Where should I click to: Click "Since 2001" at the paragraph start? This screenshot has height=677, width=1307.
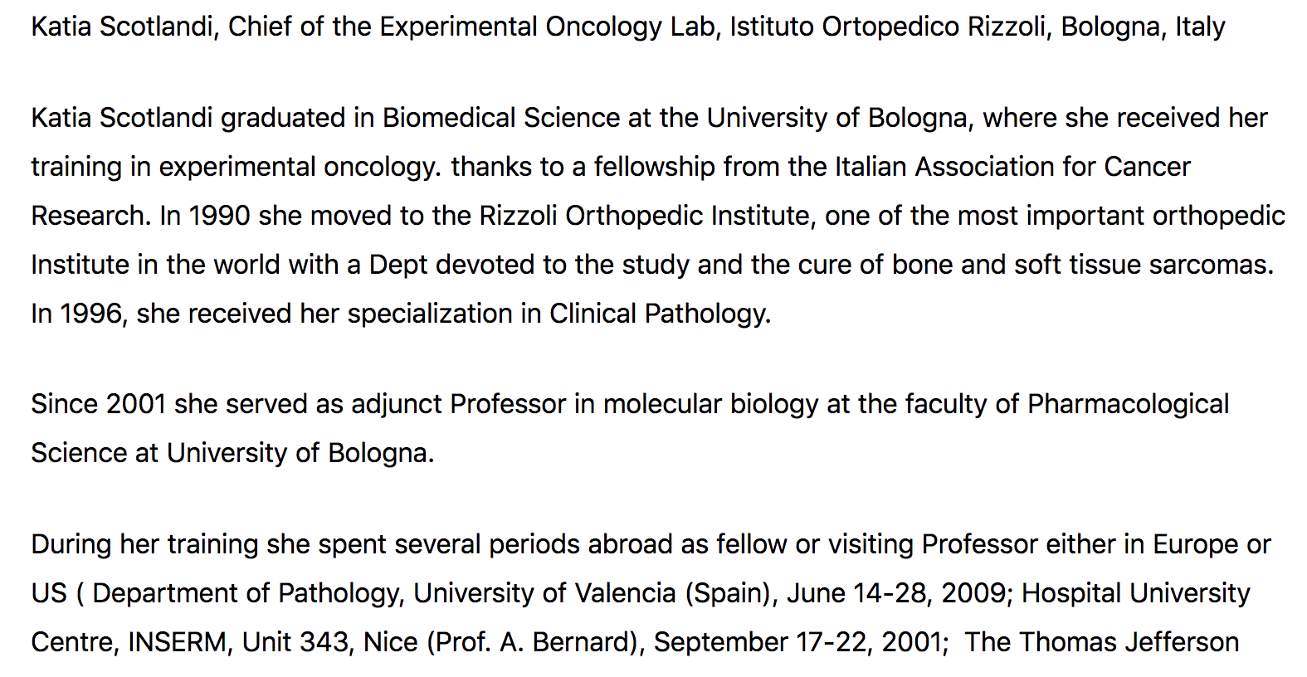tap(99, 405)
